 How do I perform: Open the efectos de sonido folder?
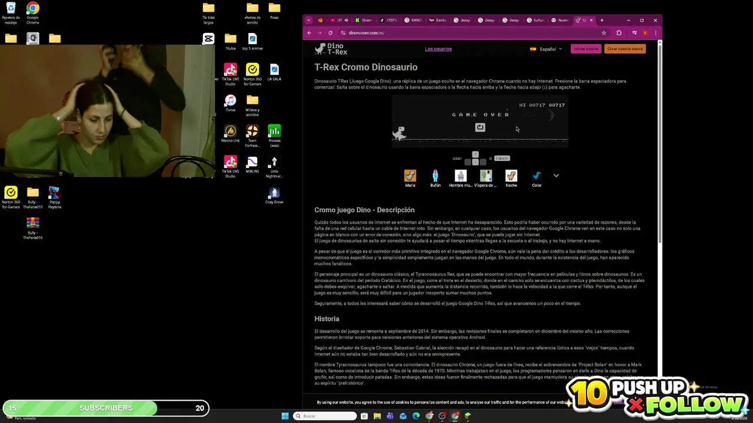252,13
